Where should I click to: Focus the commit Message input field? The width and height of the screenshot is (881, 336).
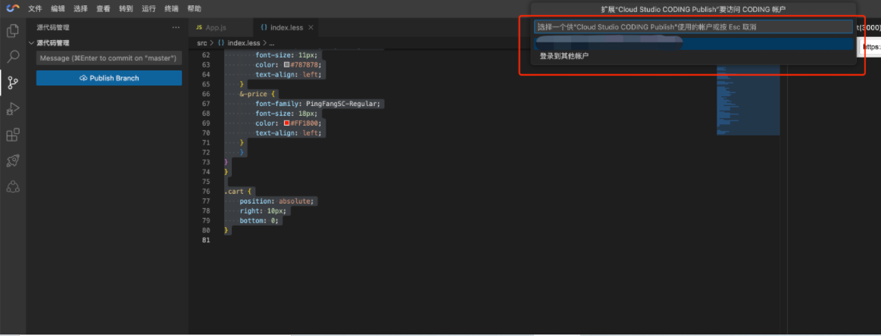[x=109, y=58]
